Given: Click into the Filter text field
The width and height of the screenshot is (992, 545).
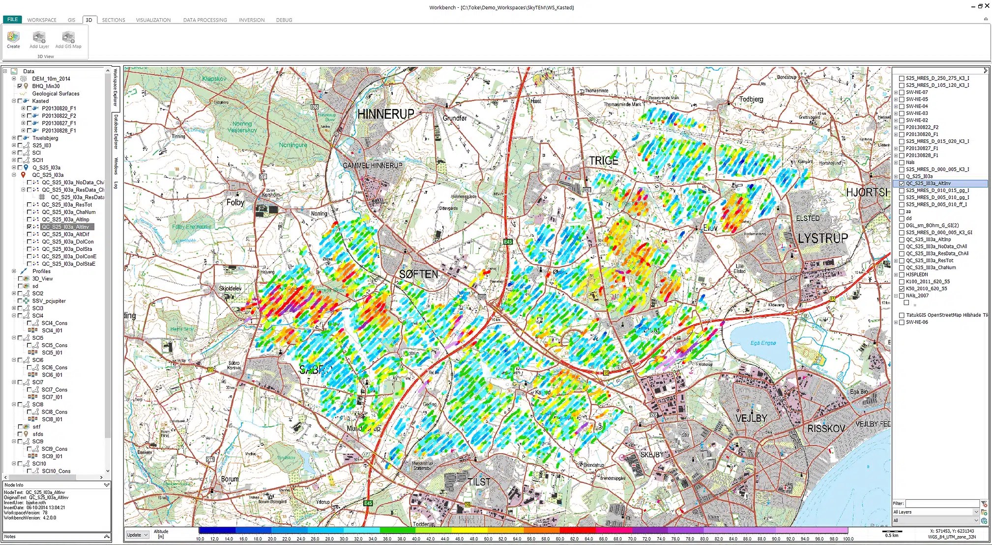Looking at the screenshot, I should tap(942, 503).
